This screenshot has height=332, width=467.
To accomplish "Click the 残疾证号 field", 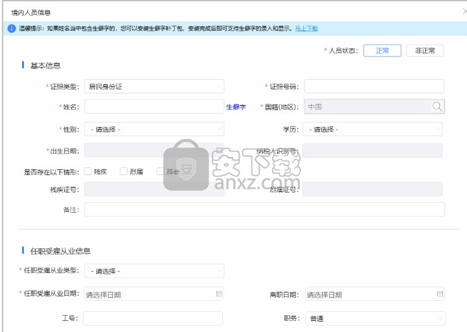I will (154, 189).
